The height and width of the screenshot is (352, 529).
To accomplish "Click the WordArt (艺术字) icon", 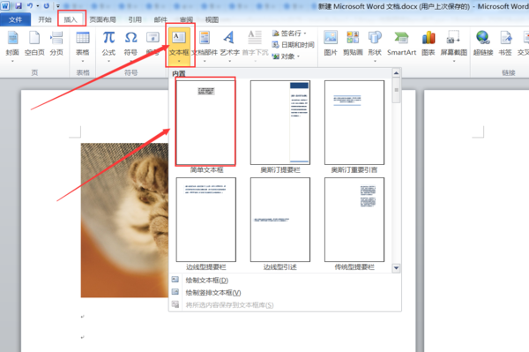I will click(x=229, y=37).
